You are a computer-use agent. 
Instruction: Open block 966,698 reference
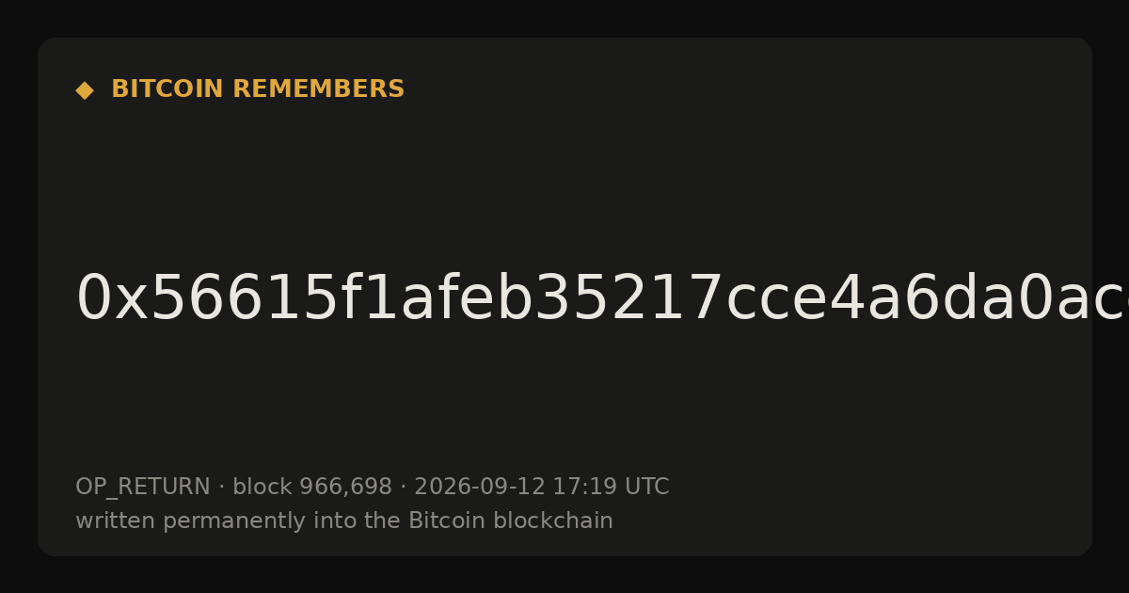point(312,487)
